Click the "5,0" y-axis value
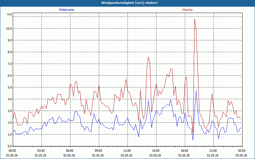This screenshot has height=159, width=255. point(10,87)
